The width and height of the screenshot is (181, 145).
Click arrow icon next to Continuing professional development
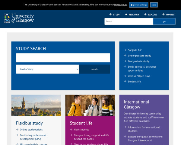coord(17,135)
